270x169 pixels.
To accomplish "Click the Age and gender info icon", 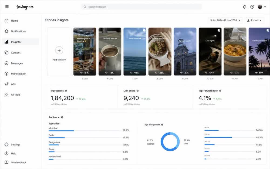I will [162, 125].
